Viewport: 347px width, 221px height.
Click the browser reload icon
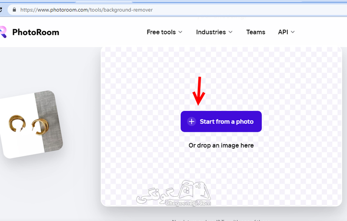[1, 10]
